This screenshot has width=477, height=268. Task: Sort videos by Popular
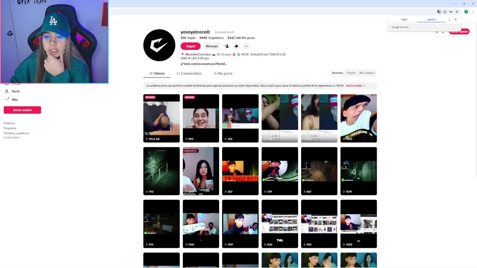tap(351, 73)
